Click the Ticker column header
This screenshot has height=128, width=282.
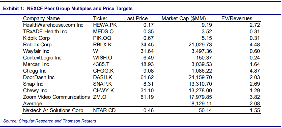(x=100, y=18)
